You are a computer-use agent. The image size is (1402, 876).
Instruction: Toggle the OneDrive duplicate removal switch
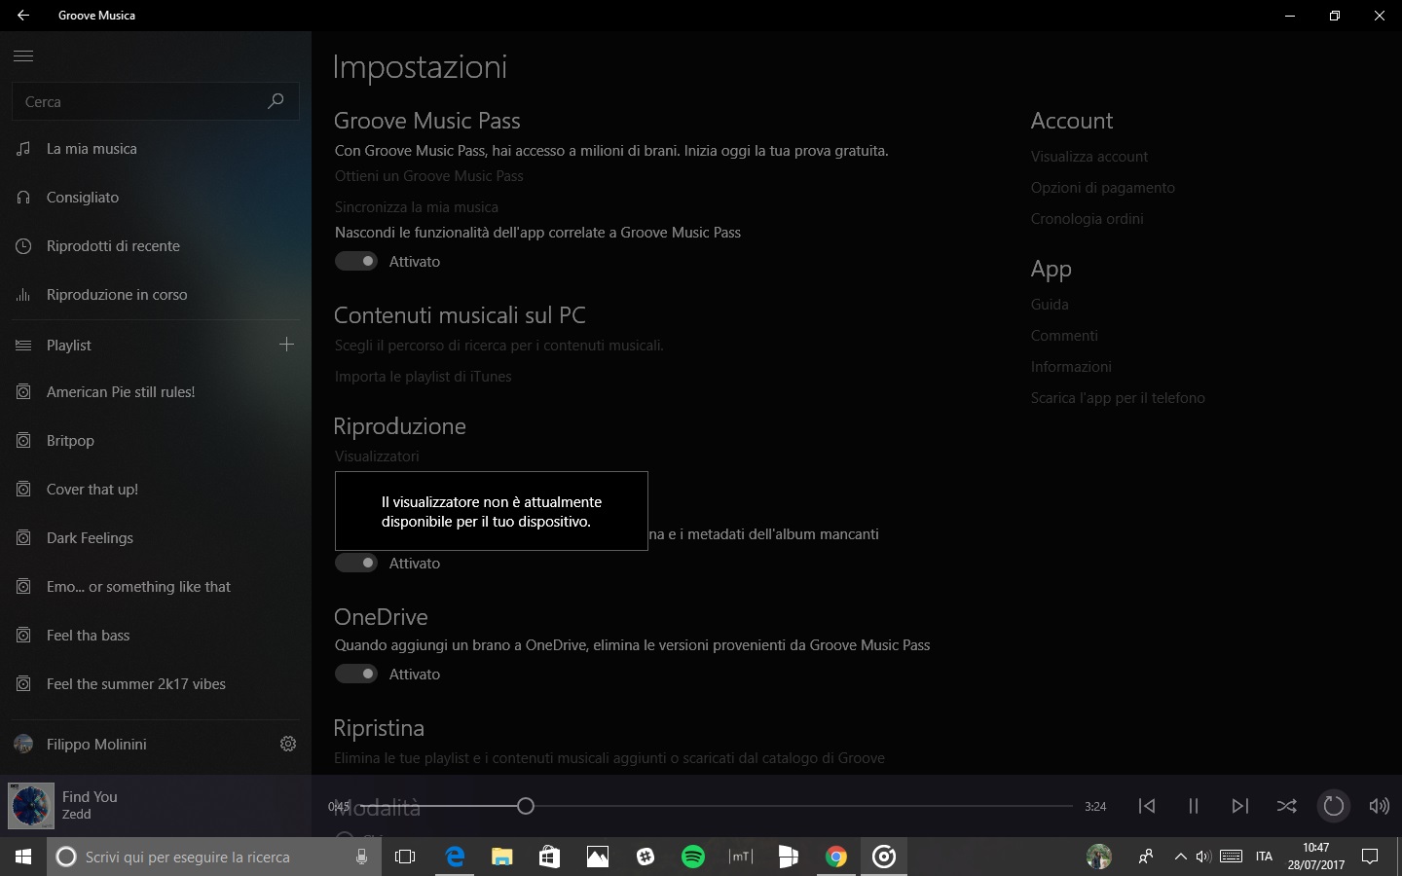coord(356,674)
